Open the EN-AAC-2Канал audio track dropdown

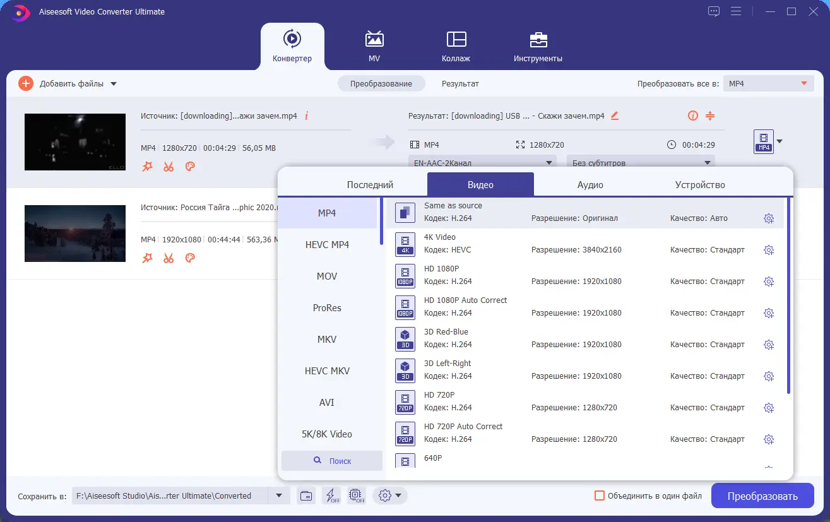click(482, 162)
